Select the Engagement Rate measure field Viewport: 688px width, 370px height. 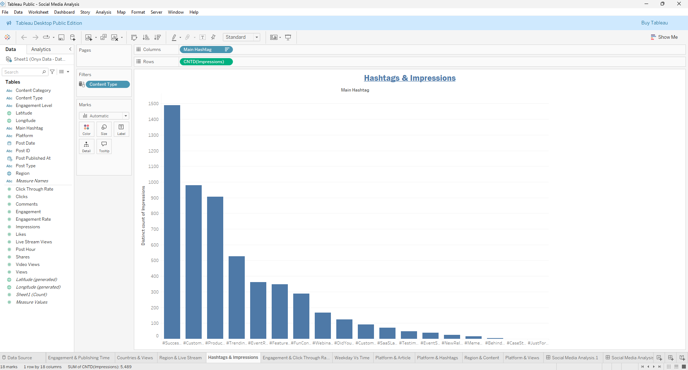(x=33, y=219)
